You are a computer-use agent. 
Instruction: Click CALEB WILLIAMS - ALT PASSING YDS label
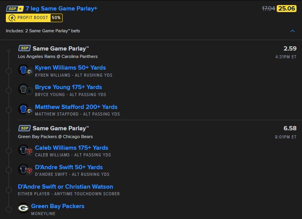click(x=73, y=155)
